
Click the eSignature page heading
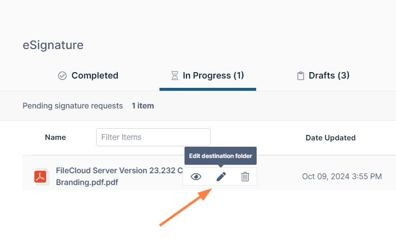point(53,45)
